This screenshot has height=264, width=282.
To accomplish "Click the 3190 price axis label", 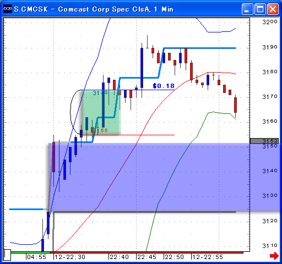I will [x=270, y=47].
